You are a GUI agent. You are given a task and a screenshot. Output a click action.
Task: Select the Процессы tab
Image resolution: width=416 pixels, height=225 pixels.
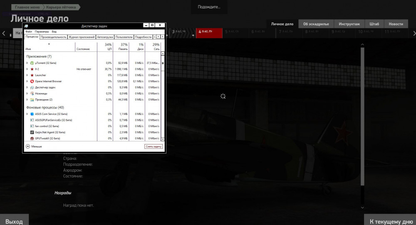(32, 37)
